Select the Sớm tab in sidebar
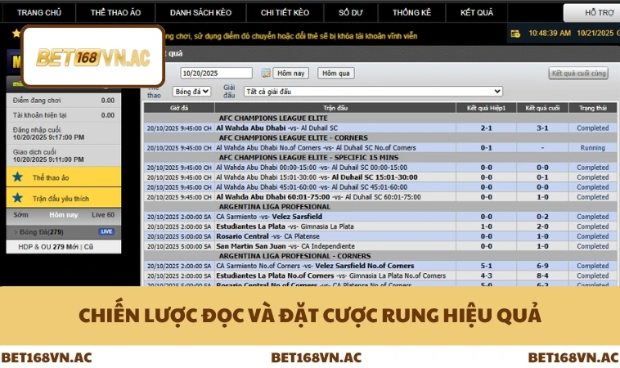 21,214
